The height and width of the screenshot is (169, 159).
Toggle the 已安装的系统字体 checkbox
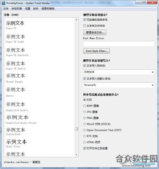pyautogui.click(x=85, y=20)
